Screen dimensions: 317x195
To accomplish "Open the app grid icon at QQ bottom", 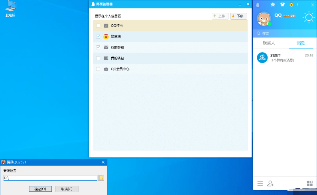I will tap(310, 183).
